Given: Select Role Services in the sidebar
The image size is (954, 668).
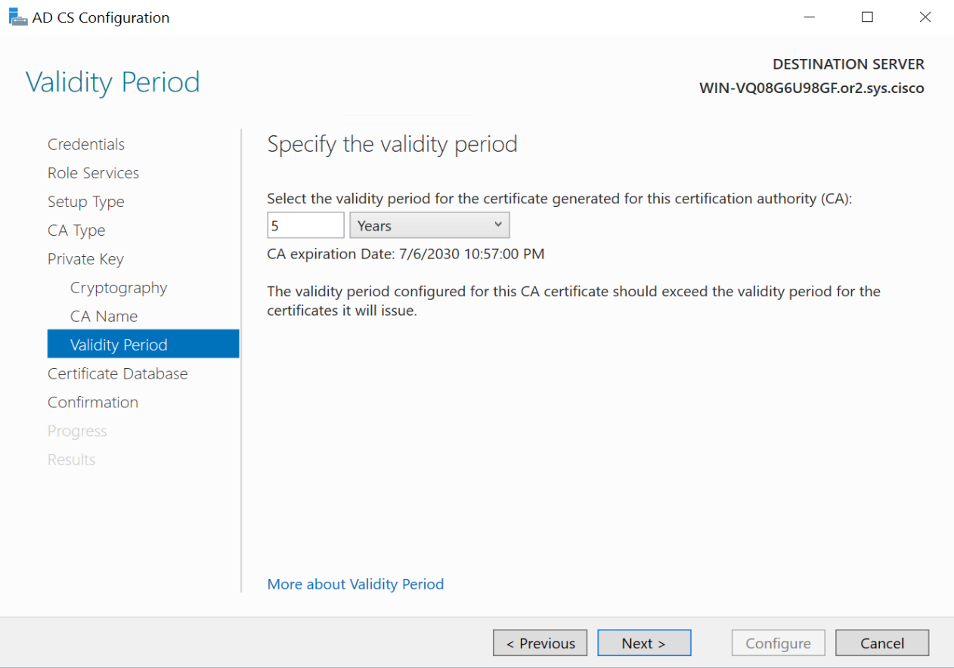Looking at the screenshot, I should tap(93, 173).
